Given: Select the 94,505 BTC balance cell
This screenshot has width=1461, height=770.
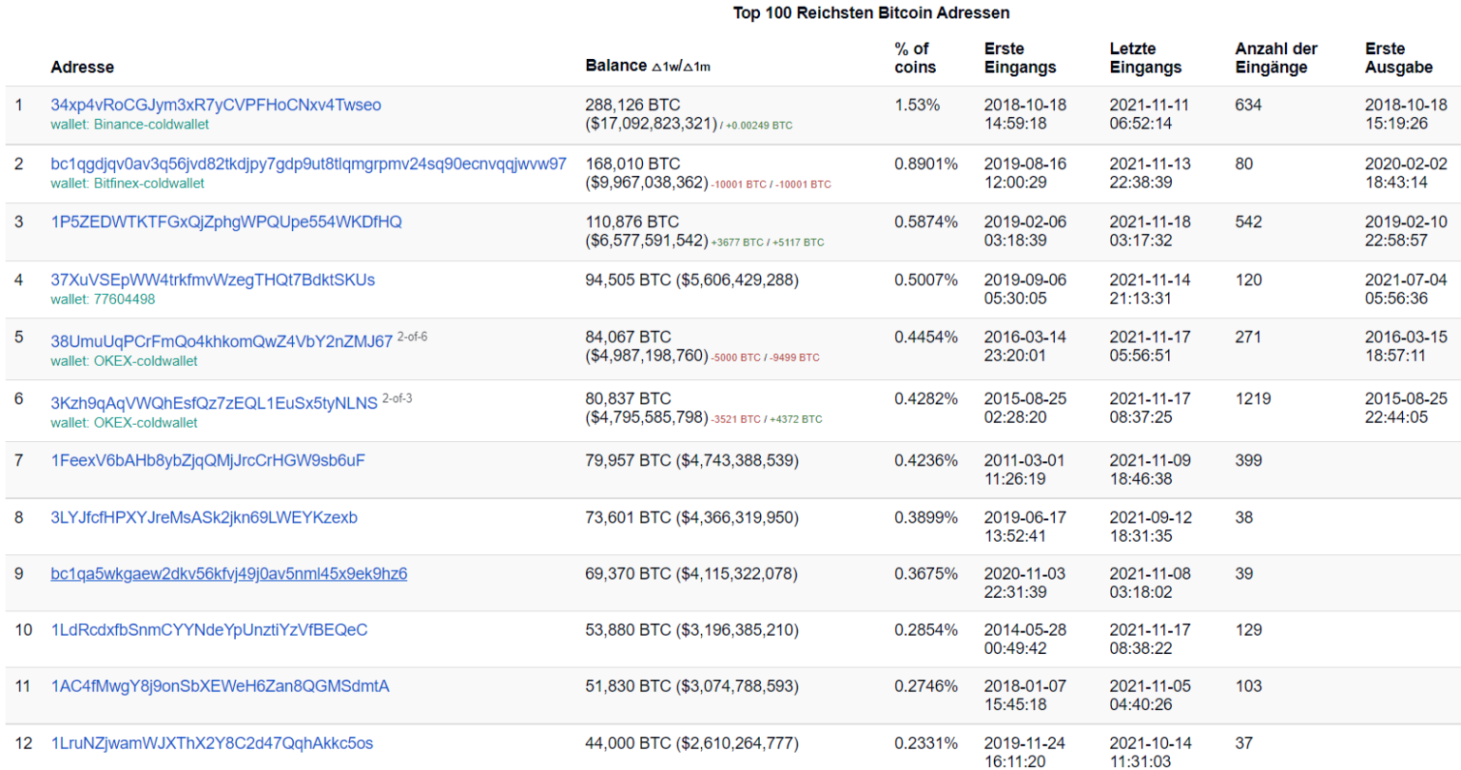Looking at the screenshot, I should [x=692, y=279].
